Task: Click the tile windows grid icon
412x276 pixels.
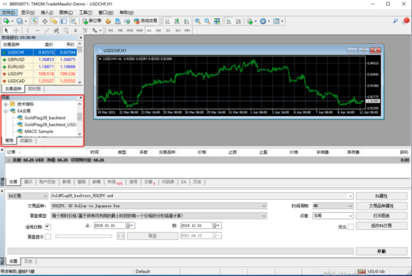Action: [217, 21]
